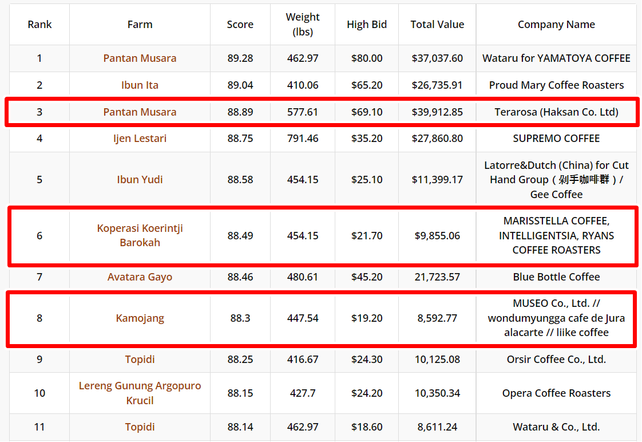
Task: Select the score cell 88.15
Action: point(240,393)
